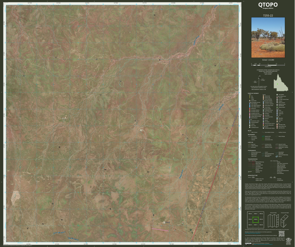Click the kilometres scale bar
The width and height of the screenshot is (295, 247).
[x=268, y=64]
